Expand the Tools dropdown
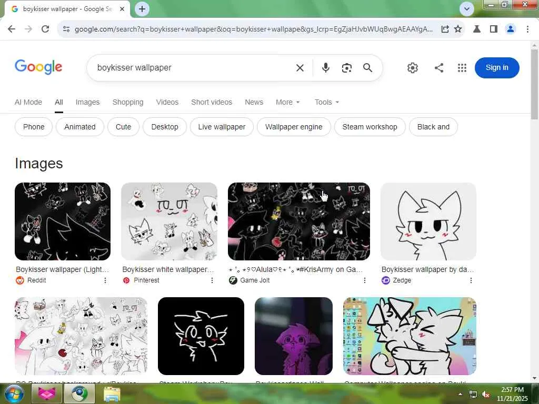 pyautogui.click(x=327, y=102)
